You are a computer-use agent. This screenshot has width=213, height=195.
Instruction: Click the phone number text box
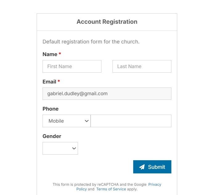coord(131,121)
